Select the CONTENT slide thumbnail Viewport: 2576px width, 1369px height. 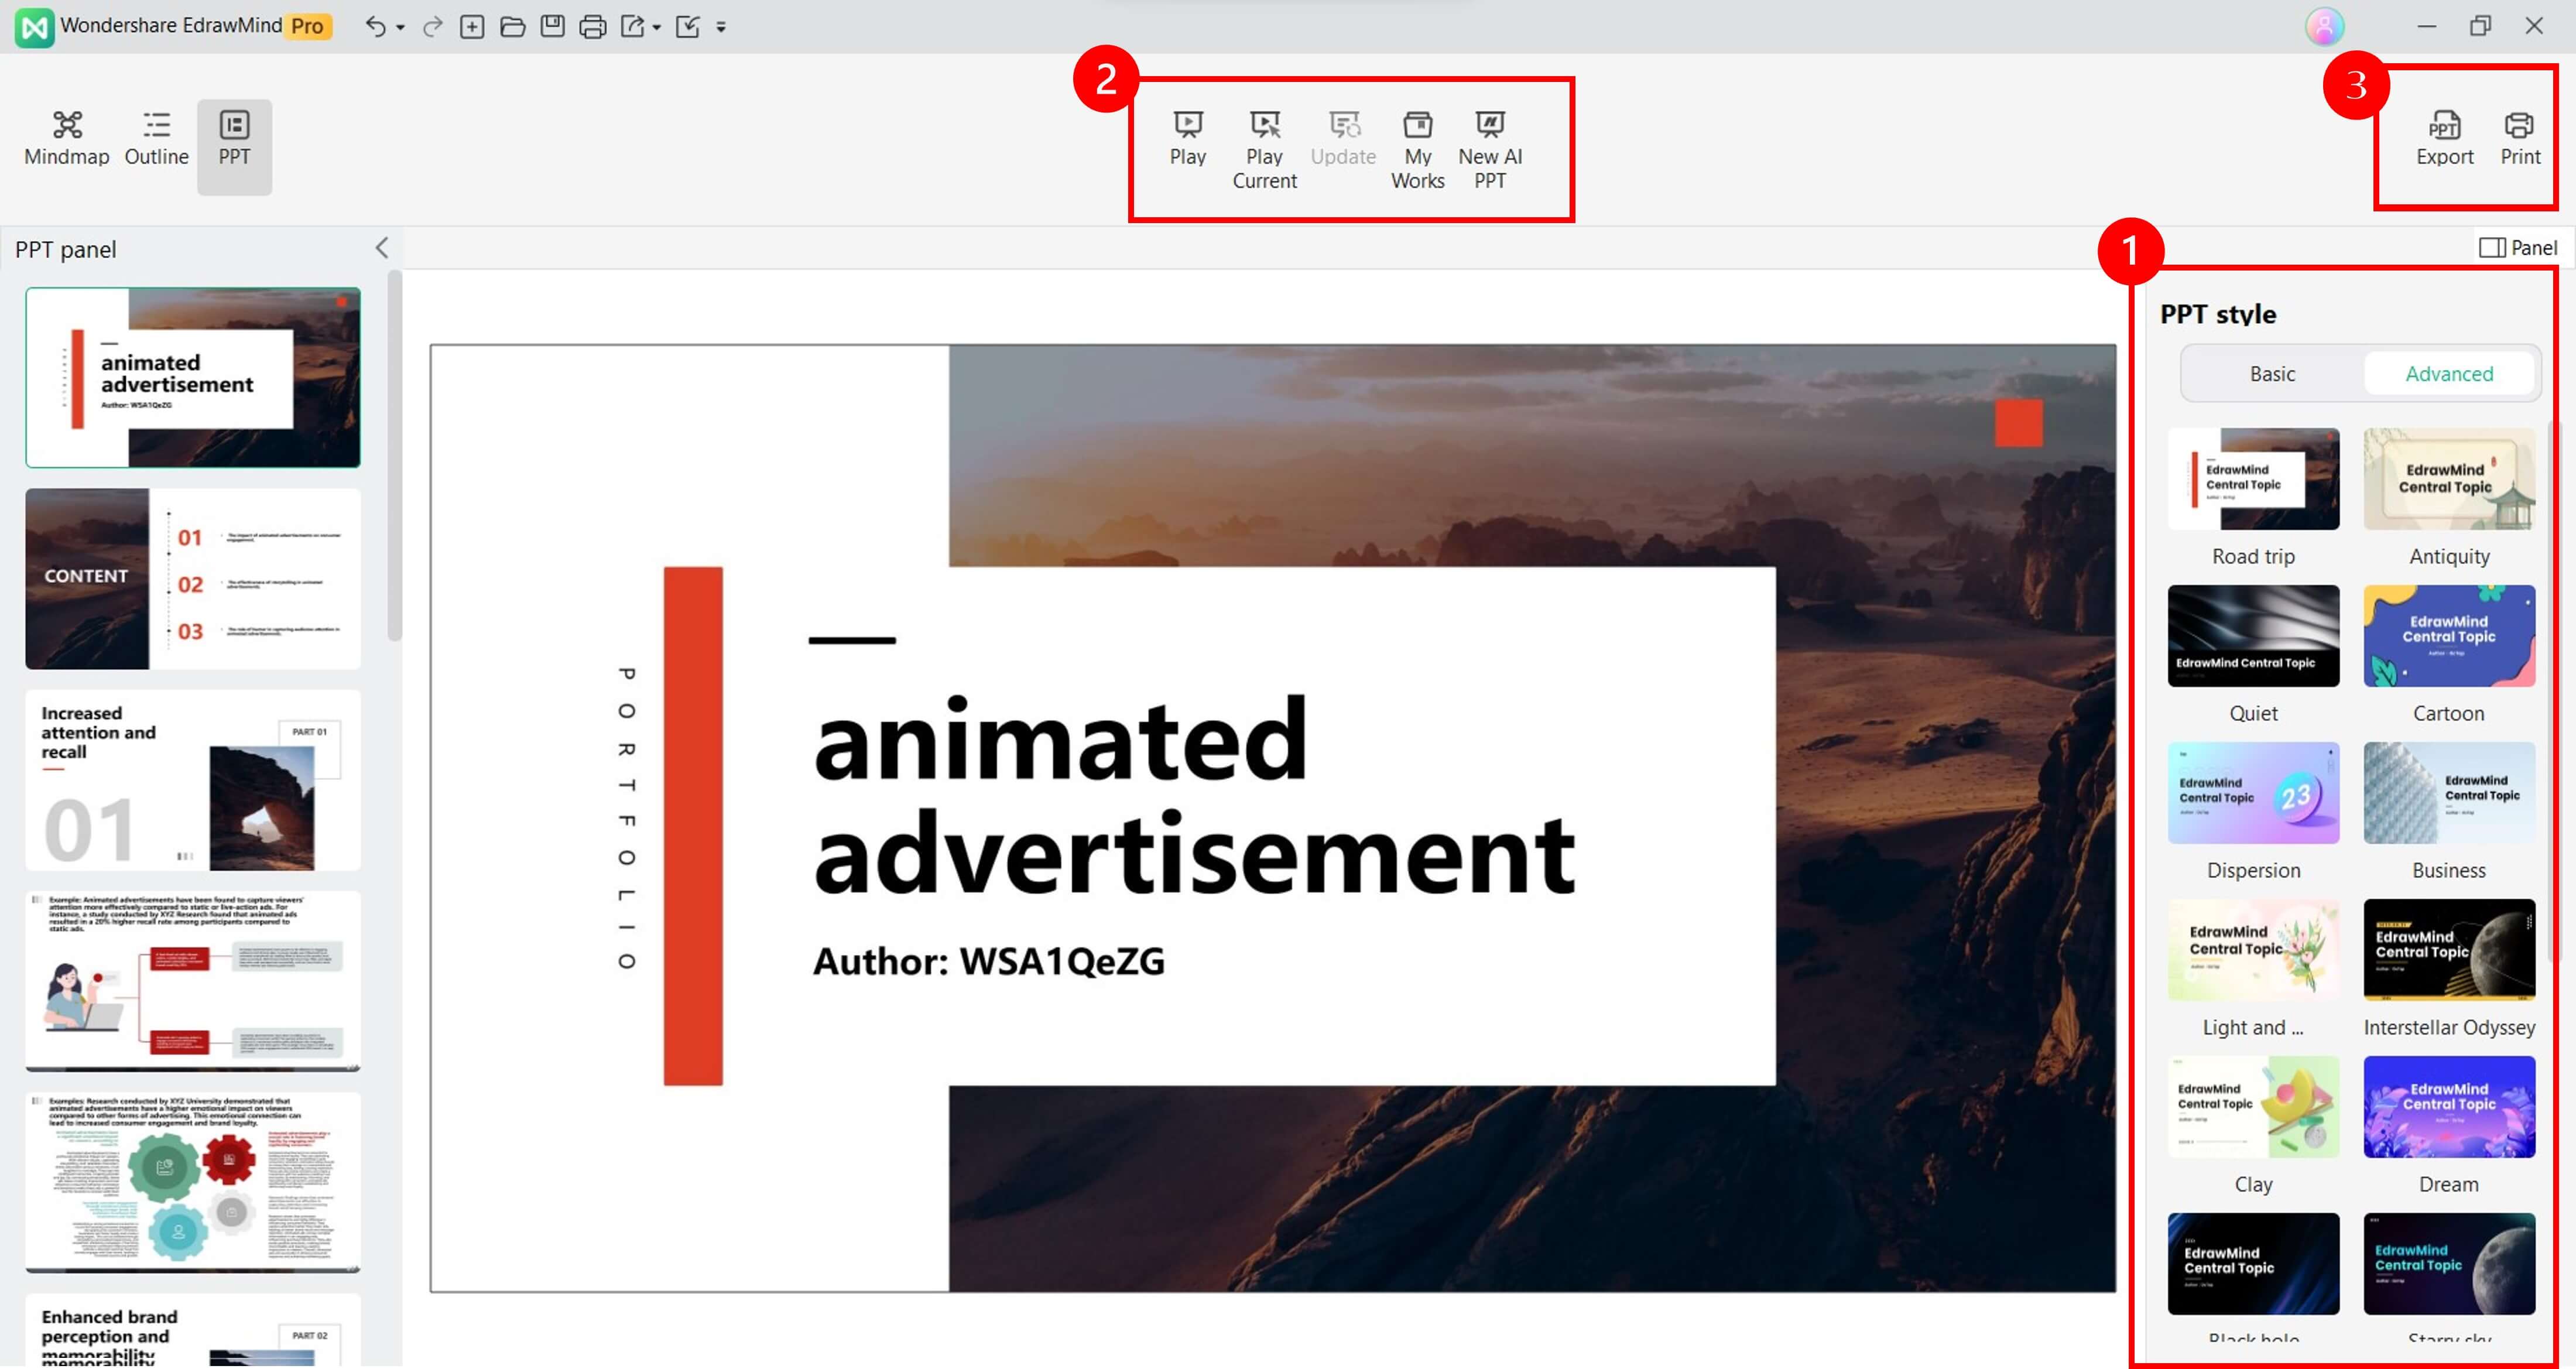[192, 579]
